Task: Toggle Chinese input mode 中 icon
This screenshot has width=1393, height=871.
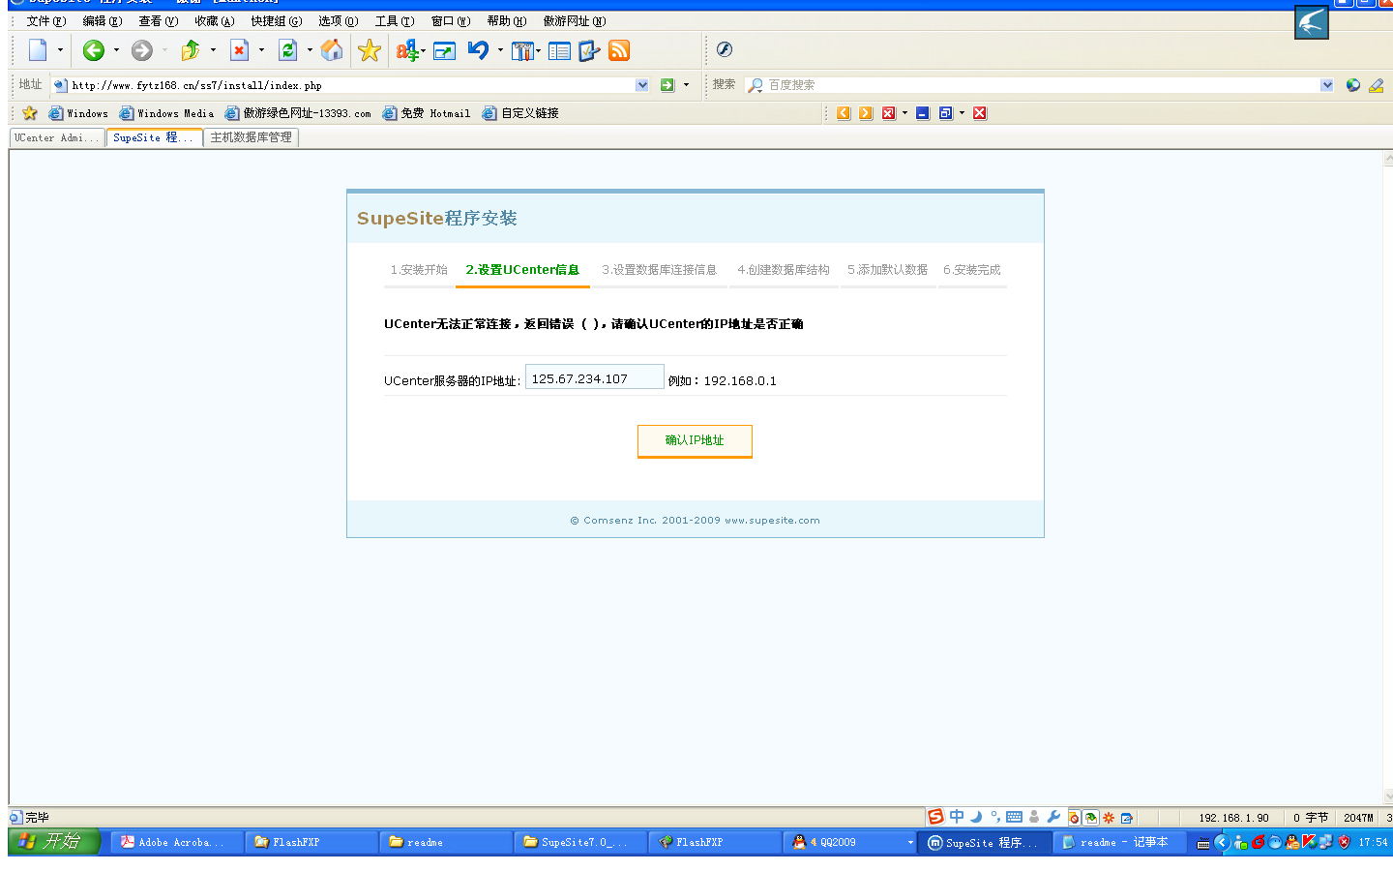Action: pyautogui.click(x=957, y=817)
